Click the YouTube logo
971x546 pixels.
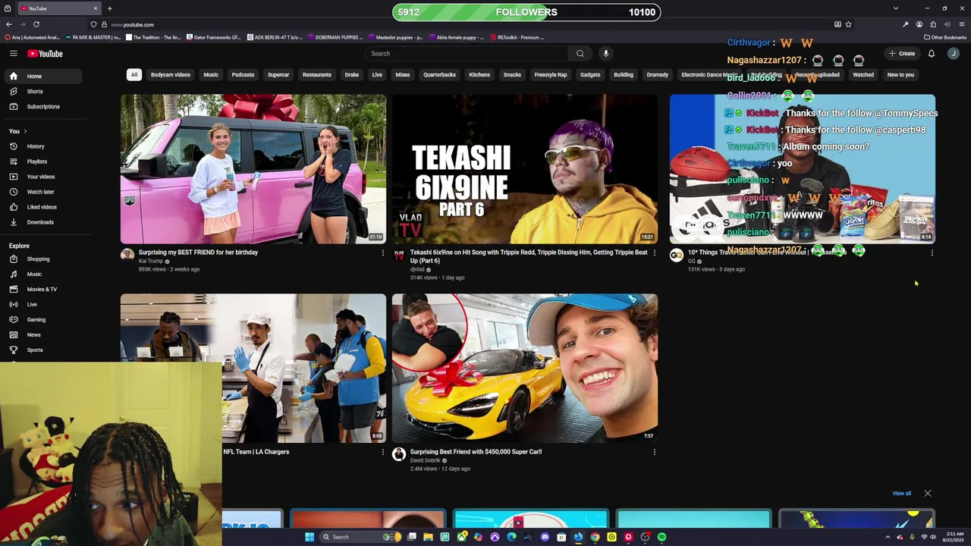coord(46,53)
